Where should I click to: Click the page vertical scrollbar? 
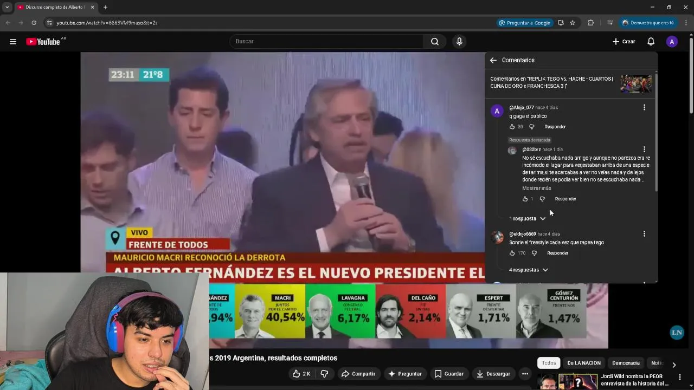coord(691,76)
